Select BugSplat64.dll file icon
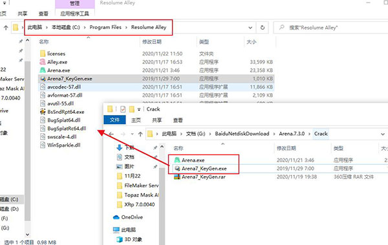The height and width of the screenshot is (245, 388). pyautogui.click(x=43, y=120)
